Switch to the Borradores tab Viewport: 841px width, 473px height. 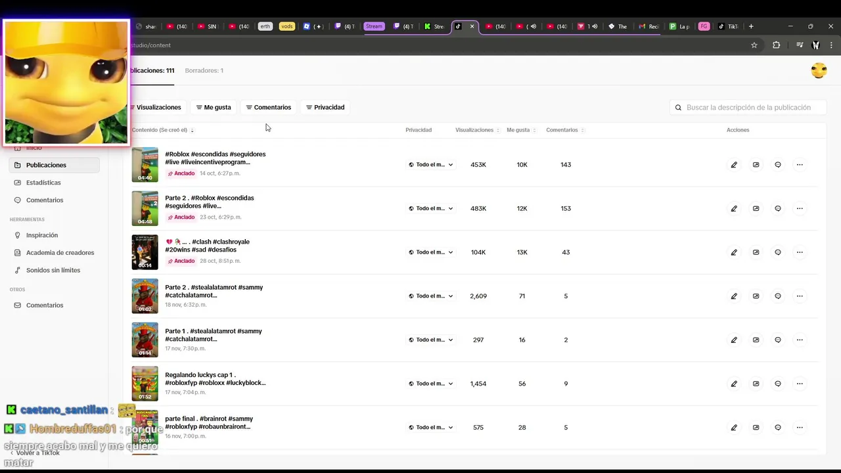point(204,70)
